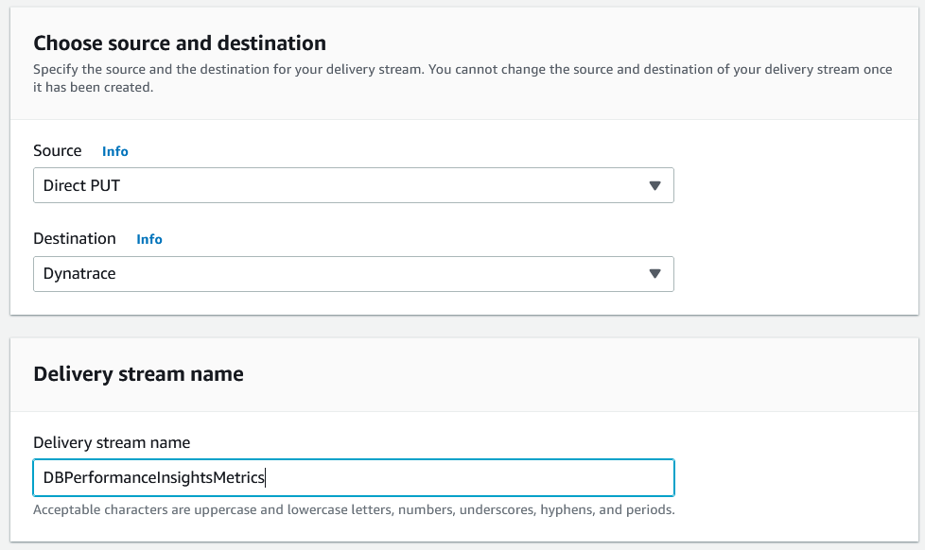This screenshot has width=925, height=550.
Task: Click the Source field label
Action: (58, 151)
